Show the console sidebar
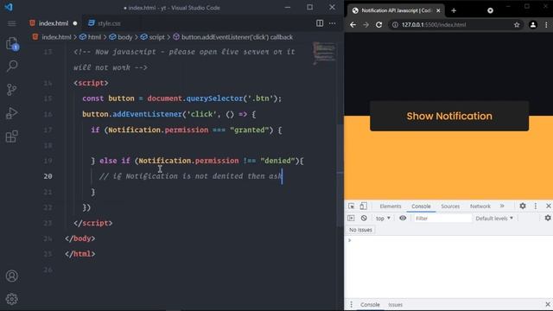The image size is (553, 311). tap(351, 219)
